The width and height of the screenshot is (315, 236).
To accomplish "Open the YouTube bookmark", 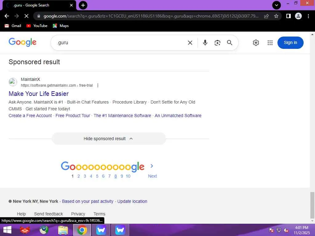I will [x=37, y=26].
